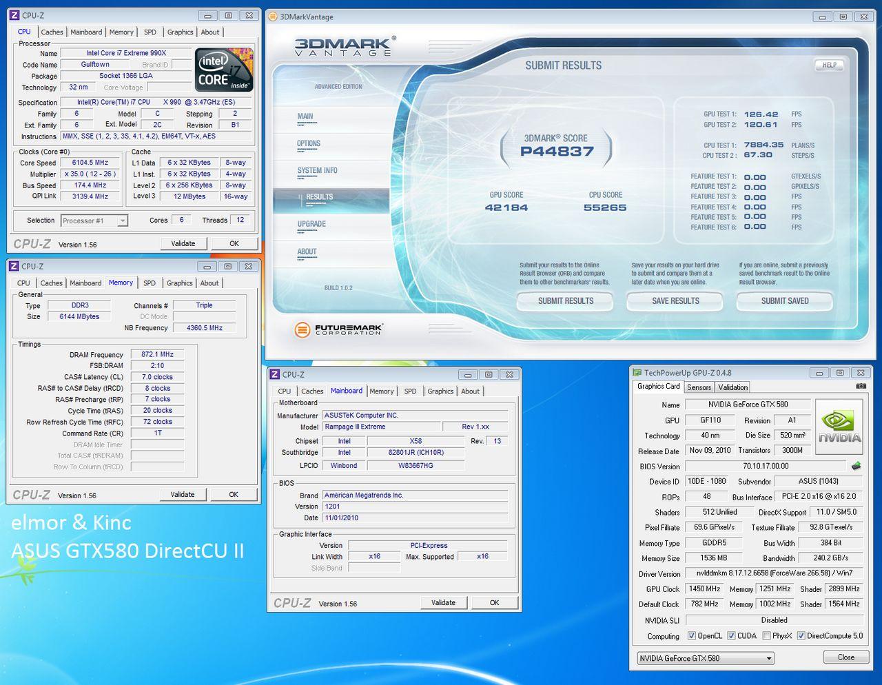The height and width of the screenshot is (685, 882).
Task: Toggle the CUDA checkbox in GPU-Z
Action: [731, 635]
